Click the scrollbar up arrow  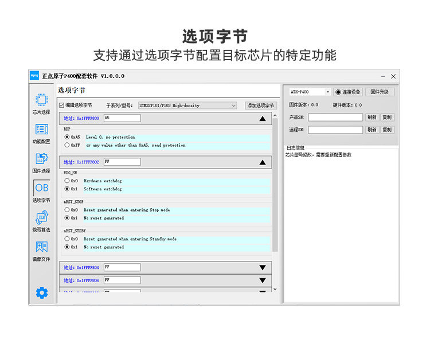[275, 116]
